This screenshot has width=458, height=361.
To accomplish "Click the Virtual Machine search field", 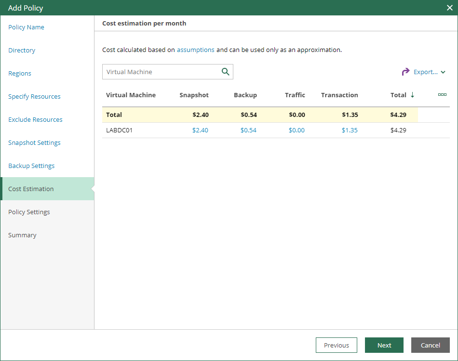I will pyautogui.click(x=159, y=71).
